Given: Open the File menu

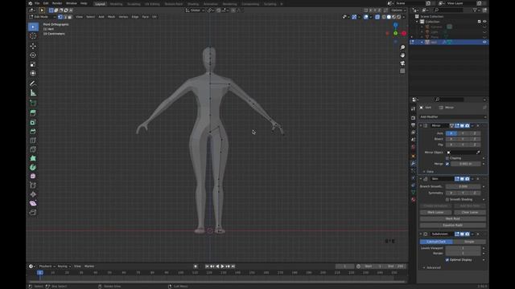Looking at the screenshot, I should point(37,3).
